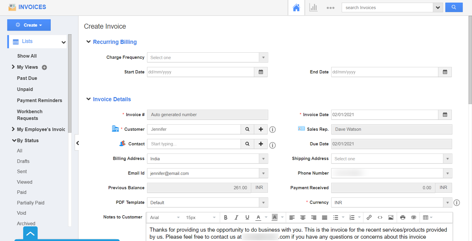Click the print icon in notes toolbar
Image resolution: width=472 pixels, height=241 pixels.
pyautogui.click(x=403, y=217)
